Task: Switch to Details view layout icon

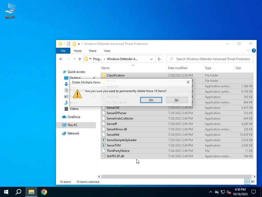Action: 247,182
